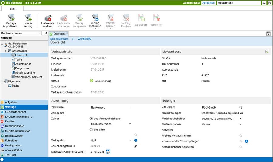The width and height of the screenshot is (273, 162).
Task: Open the Zahler Max Mustermann dropdown
Action: tap(130, 124)
